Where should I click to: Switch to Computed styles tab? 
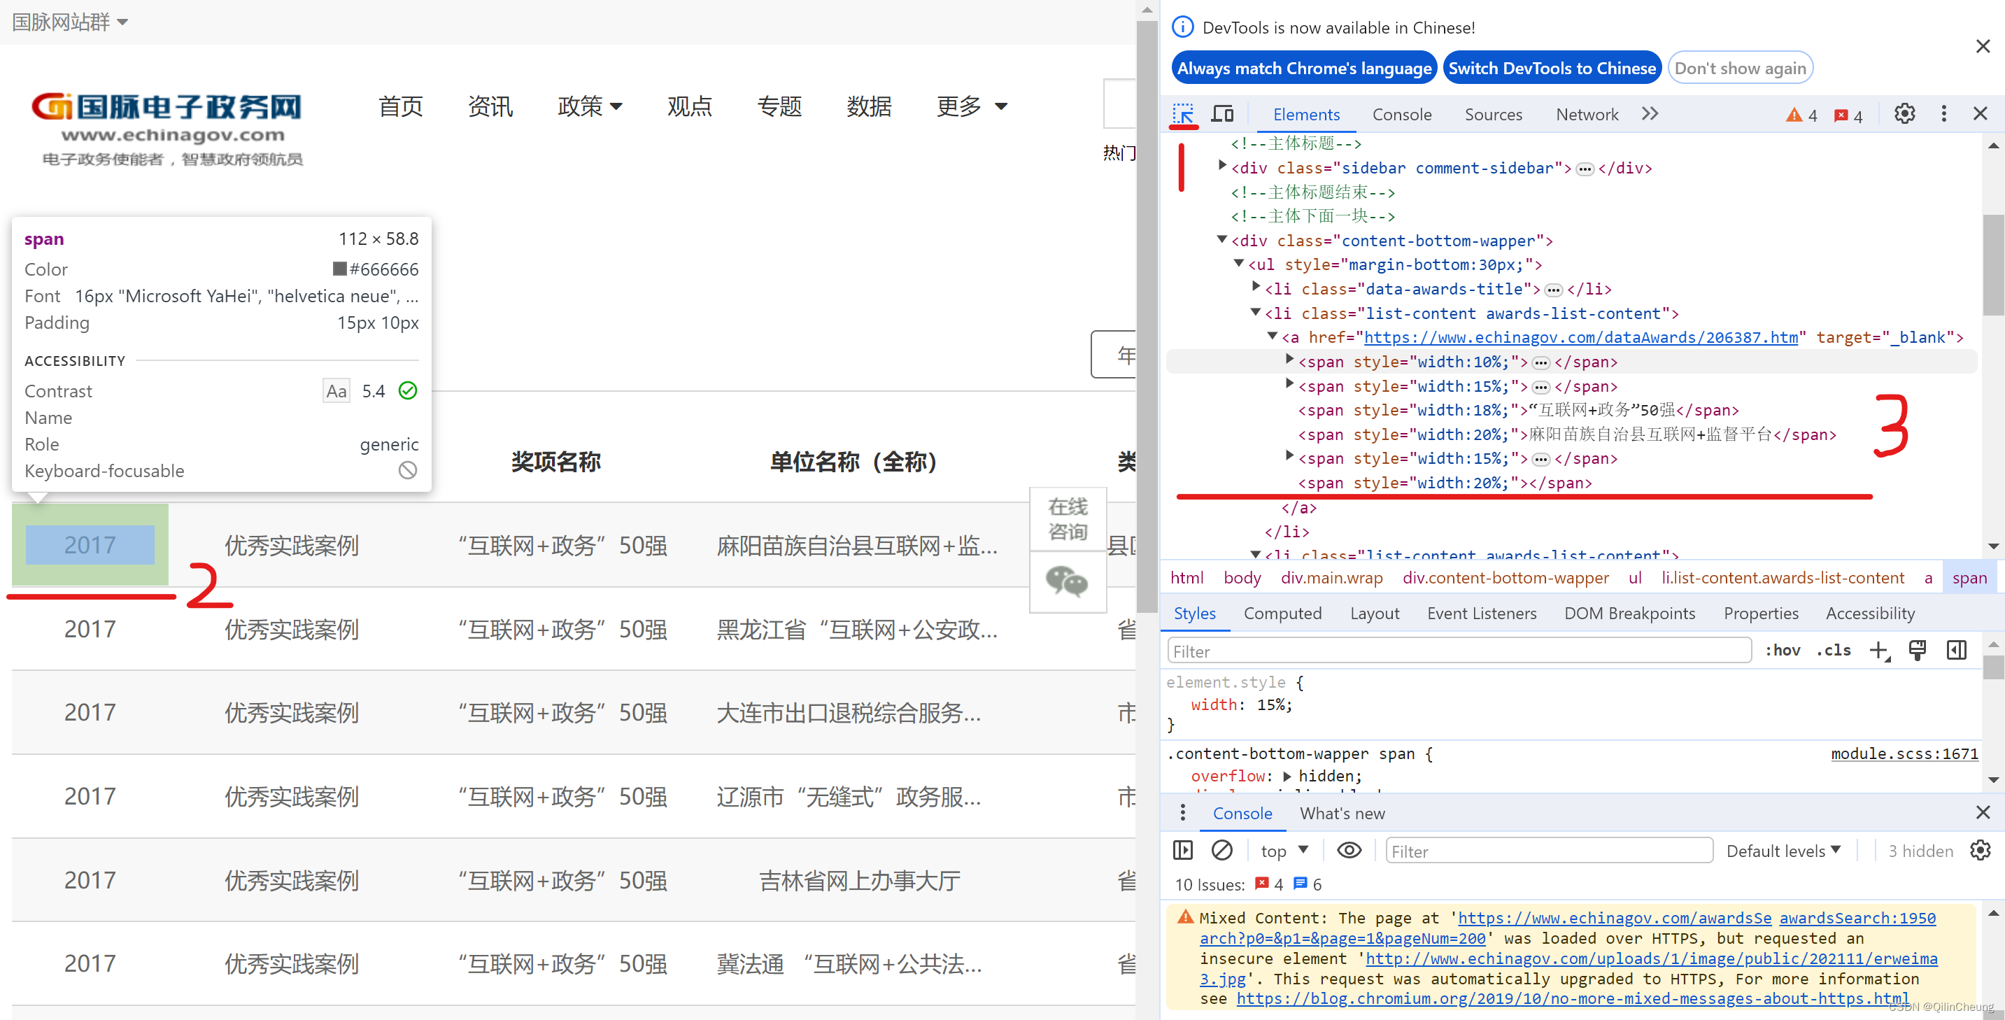(x=1282, y=613)
